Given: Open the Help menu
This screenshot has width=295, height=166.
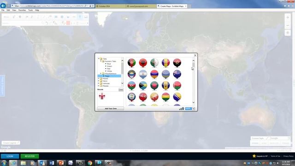Looking at the screenshot, I should (x=37, y=10).
